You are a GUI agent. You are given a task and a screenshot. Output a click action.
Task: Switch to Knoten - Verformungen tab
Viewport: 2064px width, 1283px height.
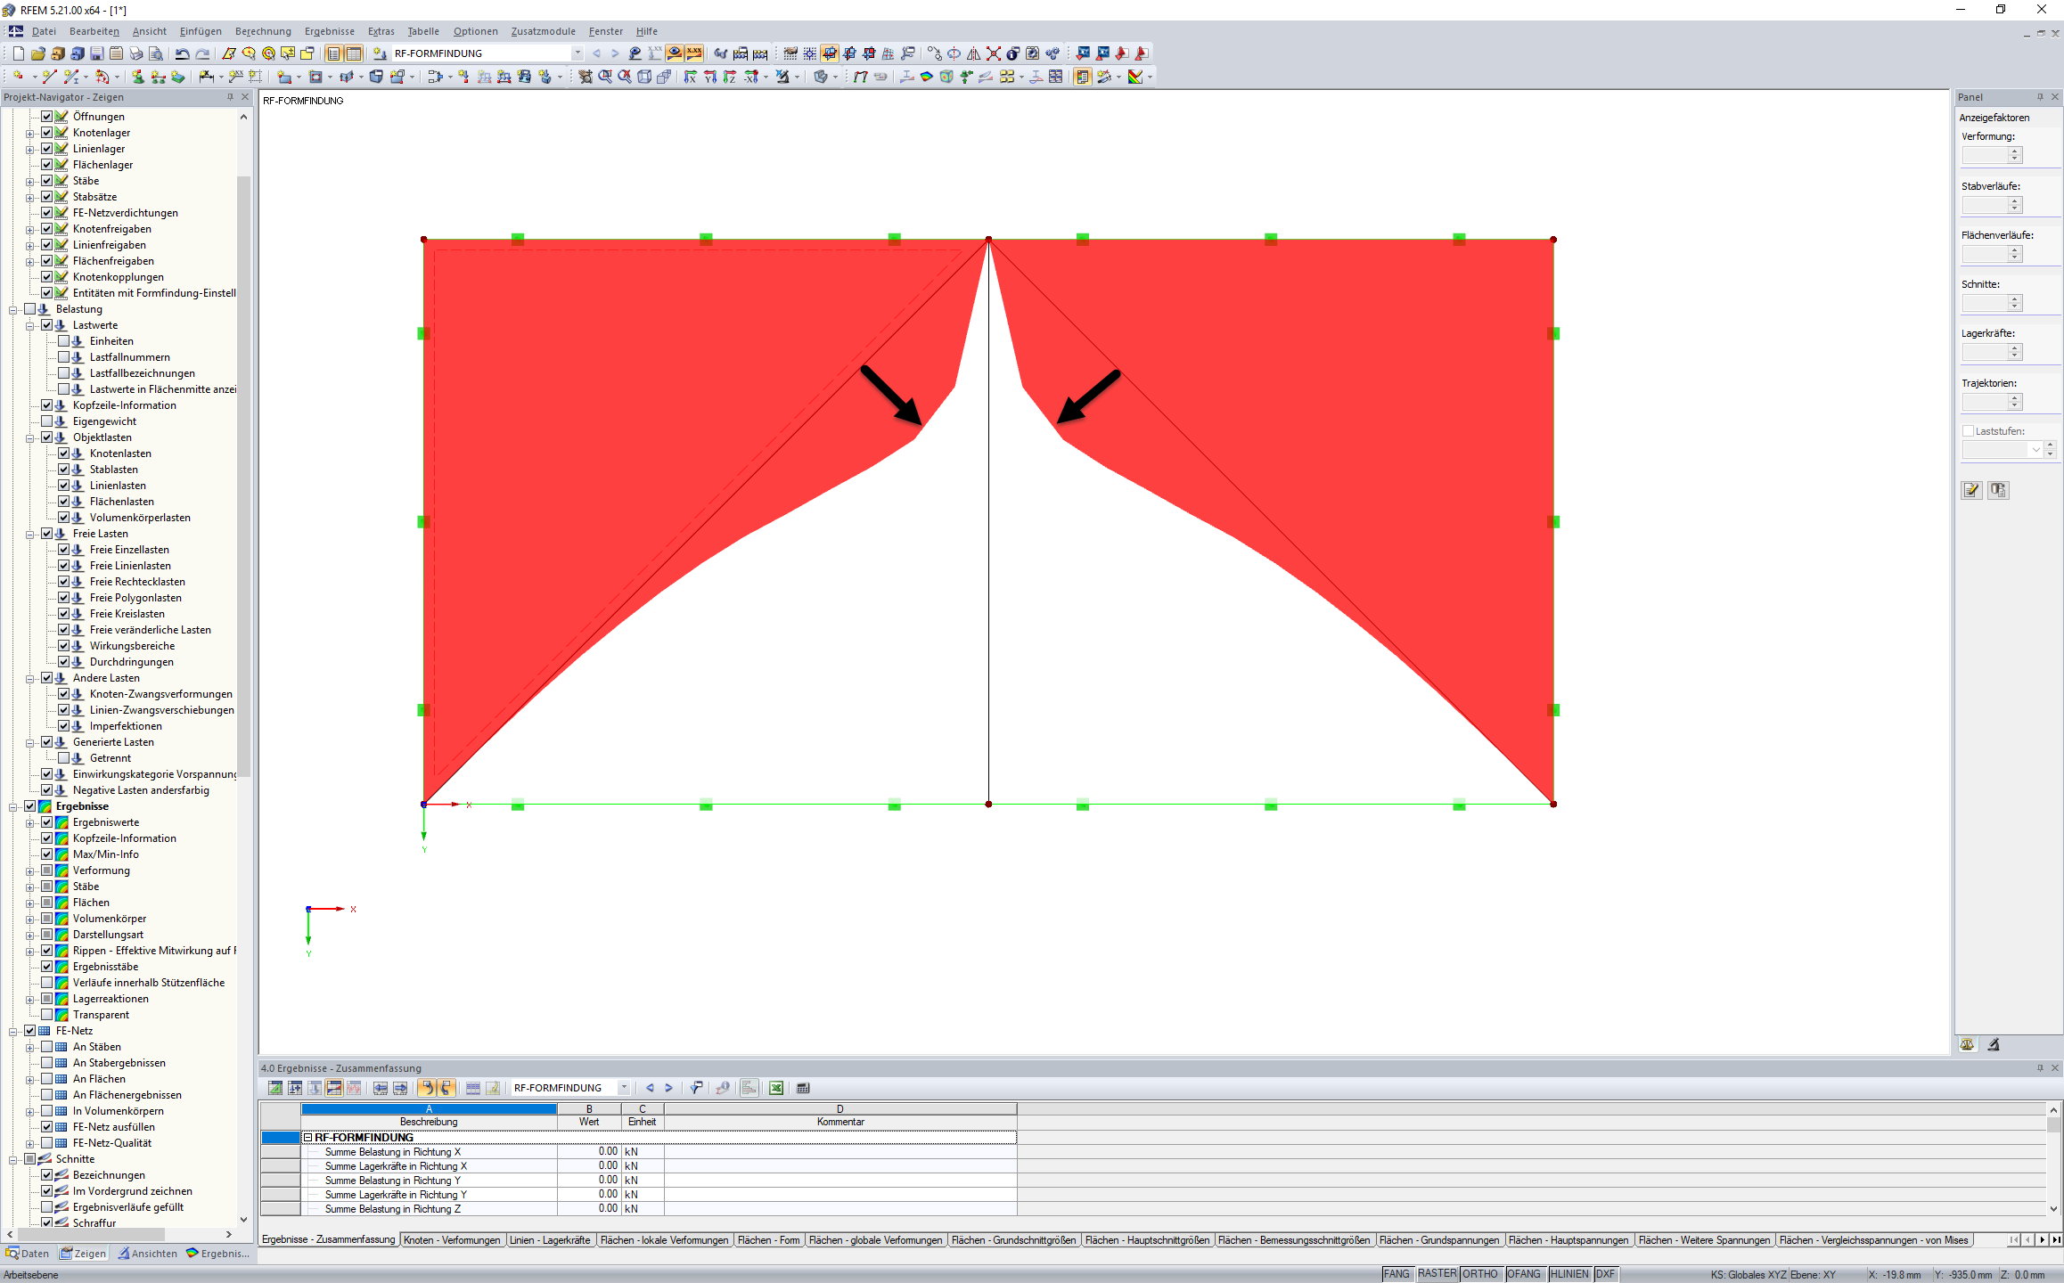point(452,1240)
